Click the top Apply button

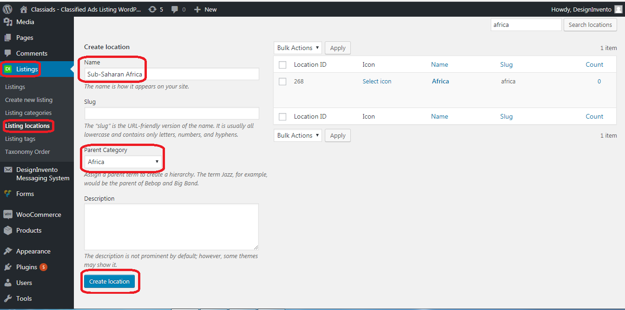point(338,48)
